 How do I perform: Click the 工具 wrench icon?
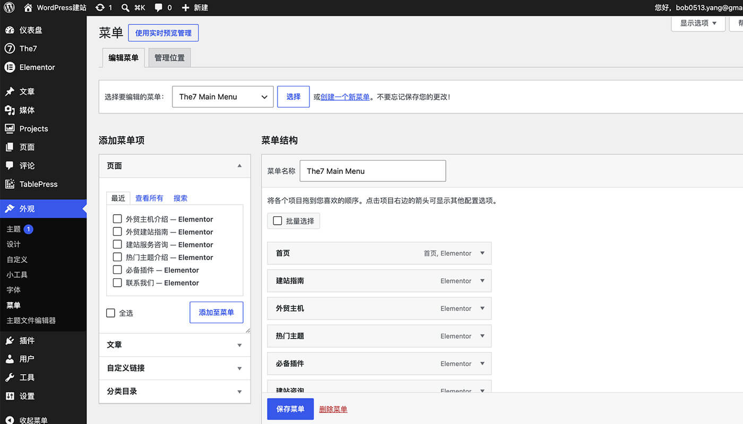coord(10,377)
